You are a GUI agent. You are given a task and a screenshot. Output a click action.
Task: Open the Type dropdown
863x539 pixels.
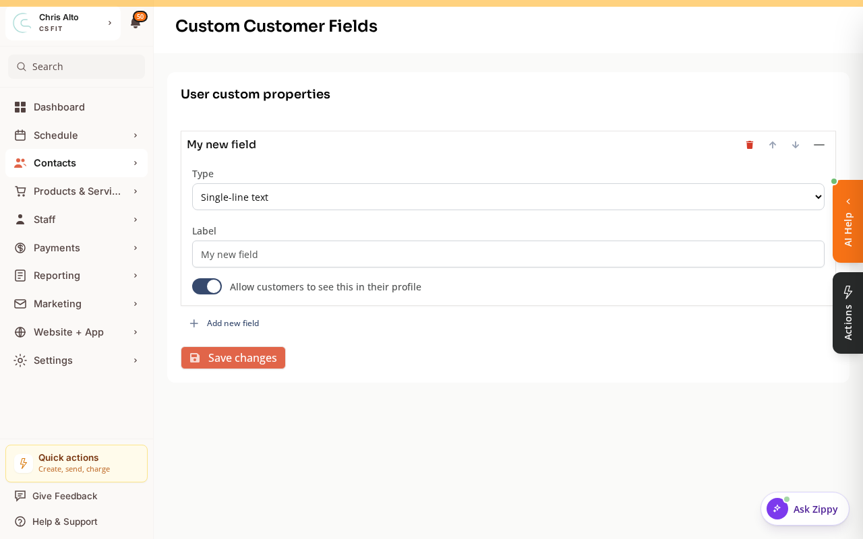508,197
